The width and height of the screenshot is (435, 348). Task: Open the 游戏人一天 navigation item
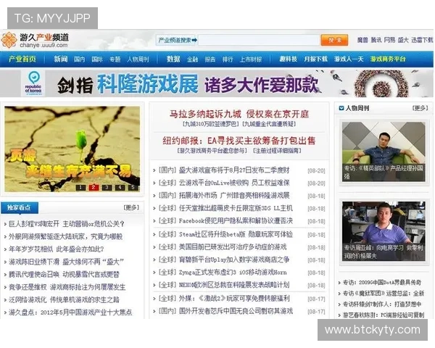point(349,59)
